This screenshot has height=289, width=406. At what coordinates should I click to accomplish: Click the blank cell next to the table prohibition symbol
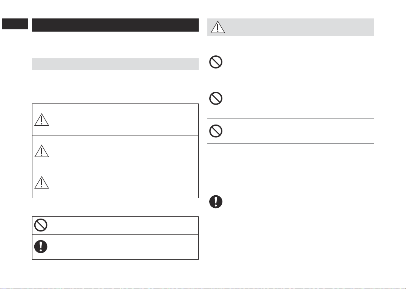[124, 226]
